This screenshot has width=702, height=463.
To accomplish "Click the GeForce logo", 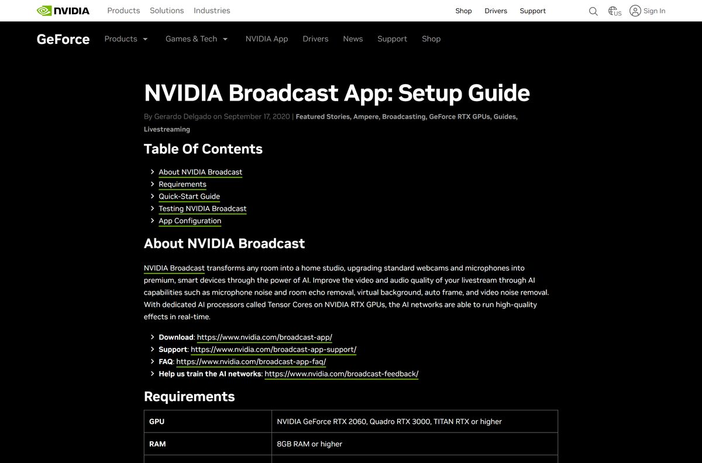I will click(63, 39).
